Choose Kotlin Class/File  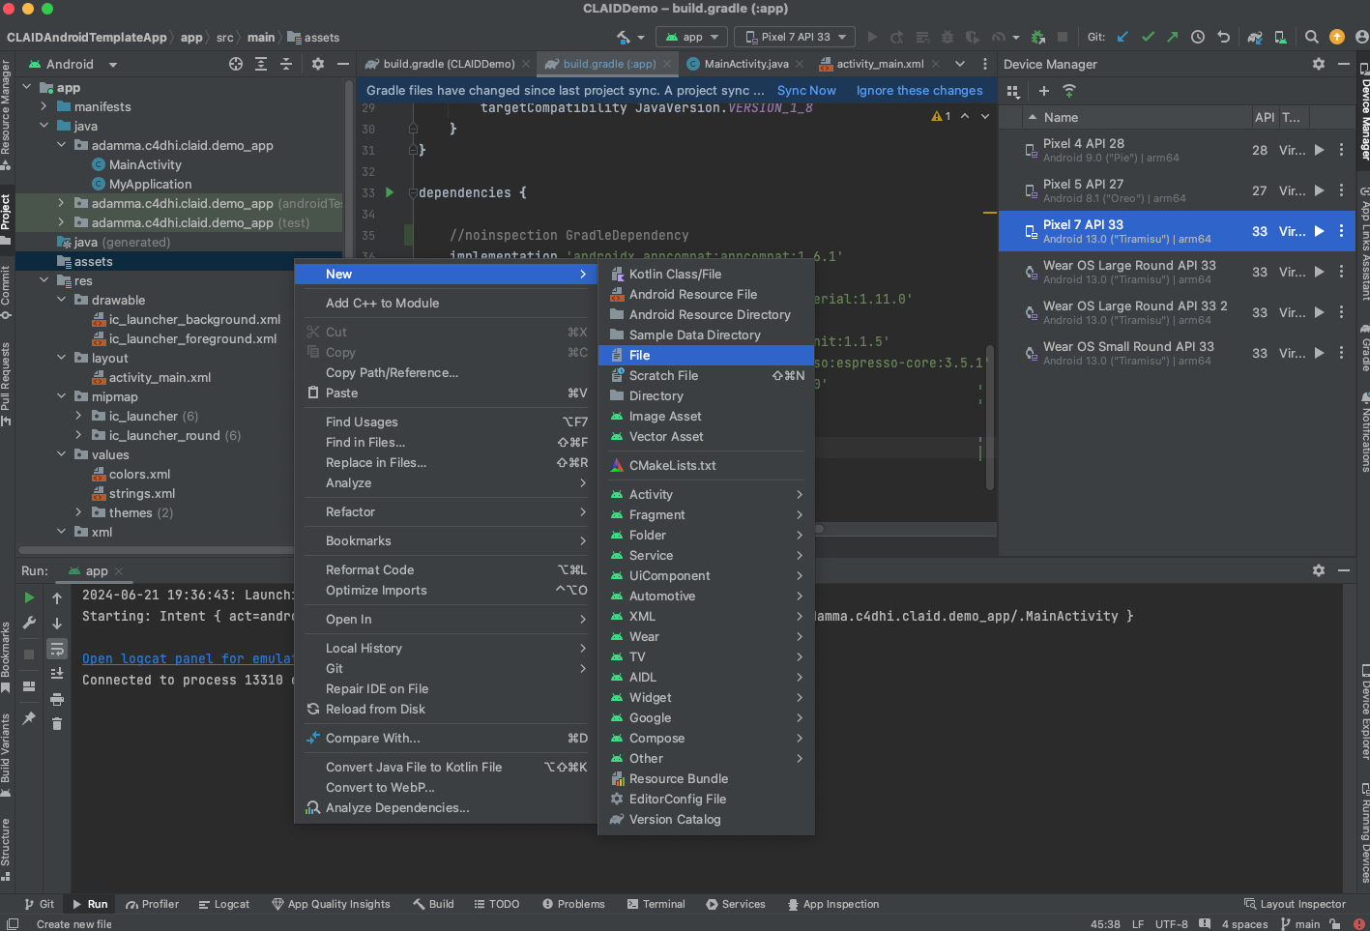click(706, 274)
